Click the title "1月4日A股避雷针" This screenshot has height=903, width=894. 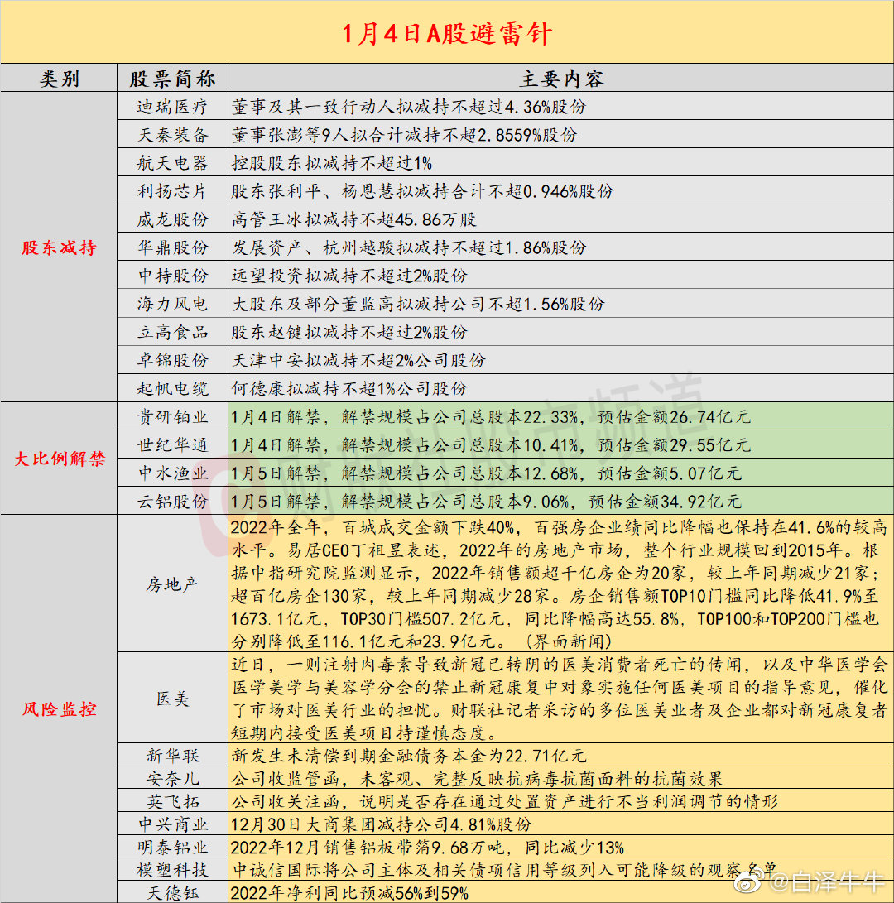pyautogui.click(x=447, y=33)
